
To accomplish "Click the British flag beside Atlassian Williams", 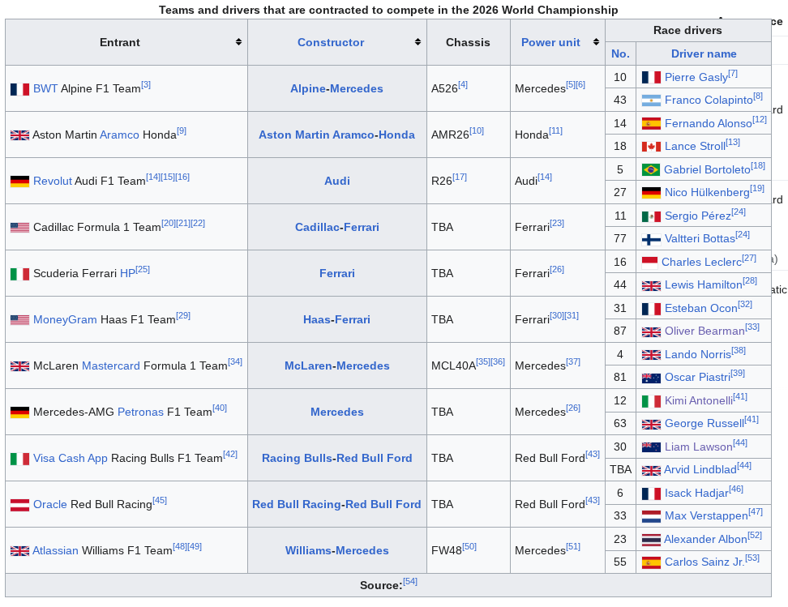I will (x=19, y=551).
